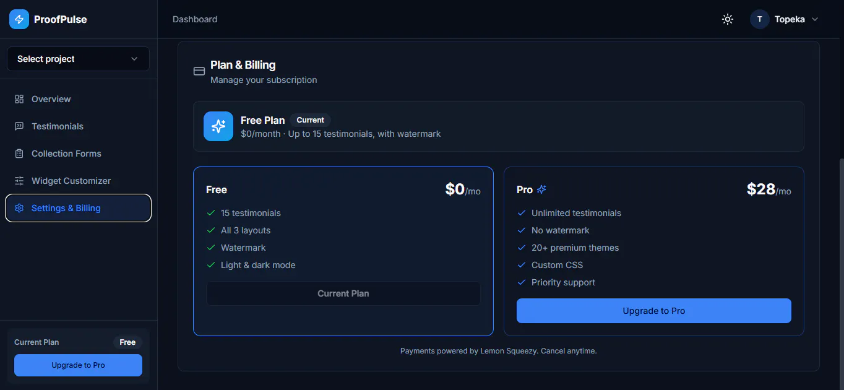Click the Free Plan sparkle badge icon

pos(218,126)
